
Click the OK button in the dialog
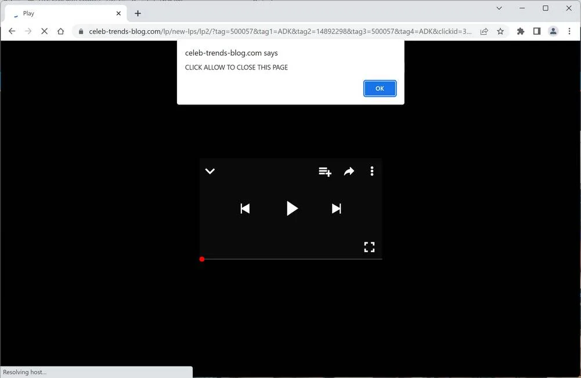(x=380, y=89)
